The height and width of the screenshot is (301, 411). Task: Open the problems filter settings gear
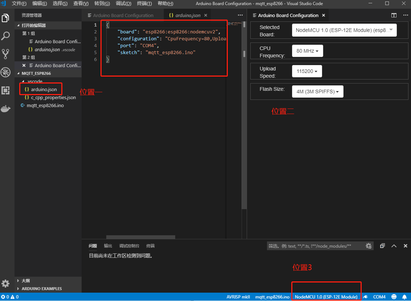[x=368, y=246]
